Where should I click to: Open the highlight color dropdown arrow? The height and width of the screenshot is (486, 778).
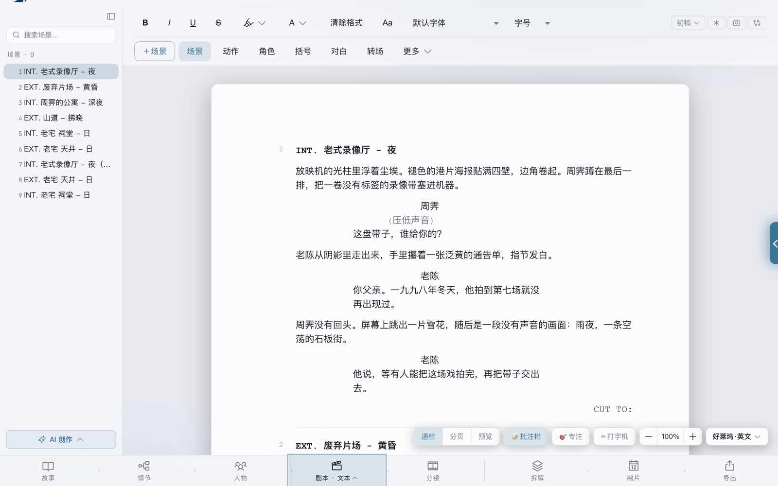pos(262,23)
